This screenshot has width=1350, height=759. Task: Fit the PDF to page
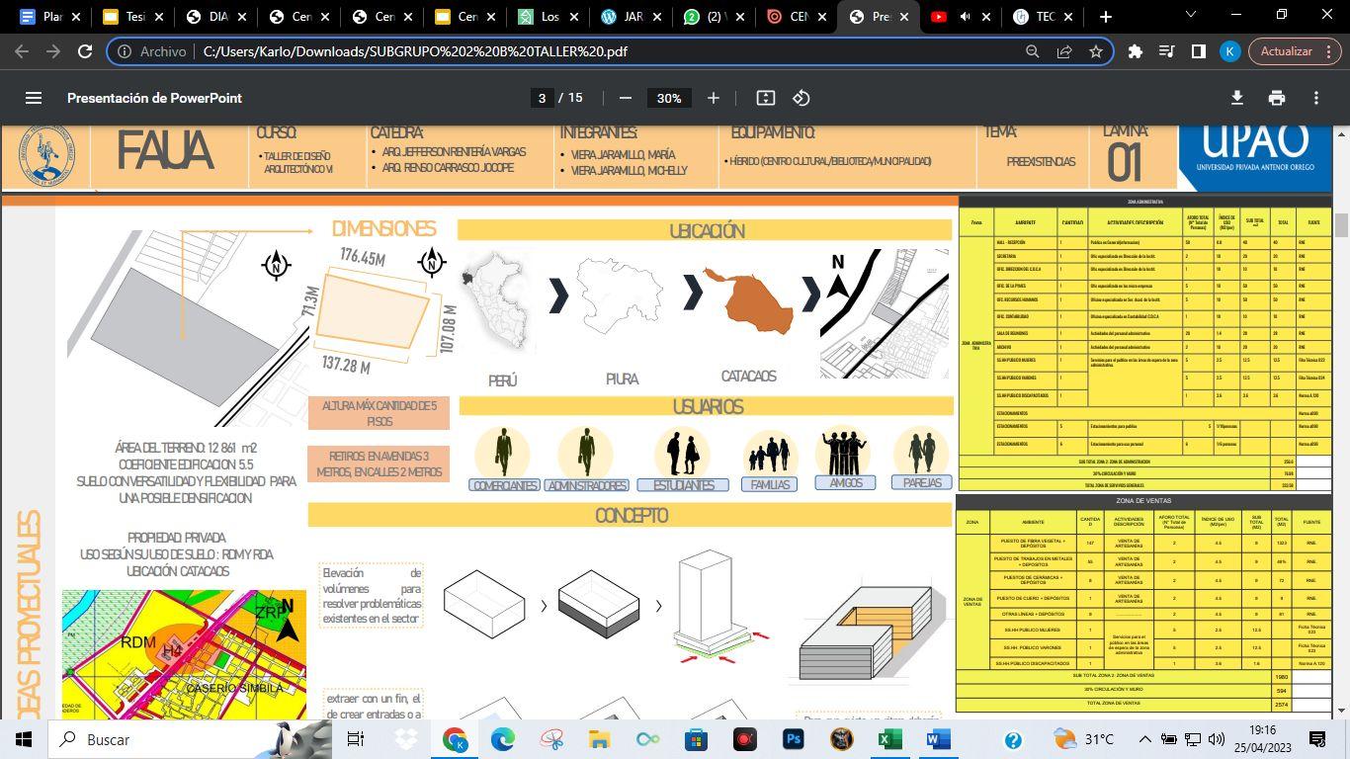(765, 98)
